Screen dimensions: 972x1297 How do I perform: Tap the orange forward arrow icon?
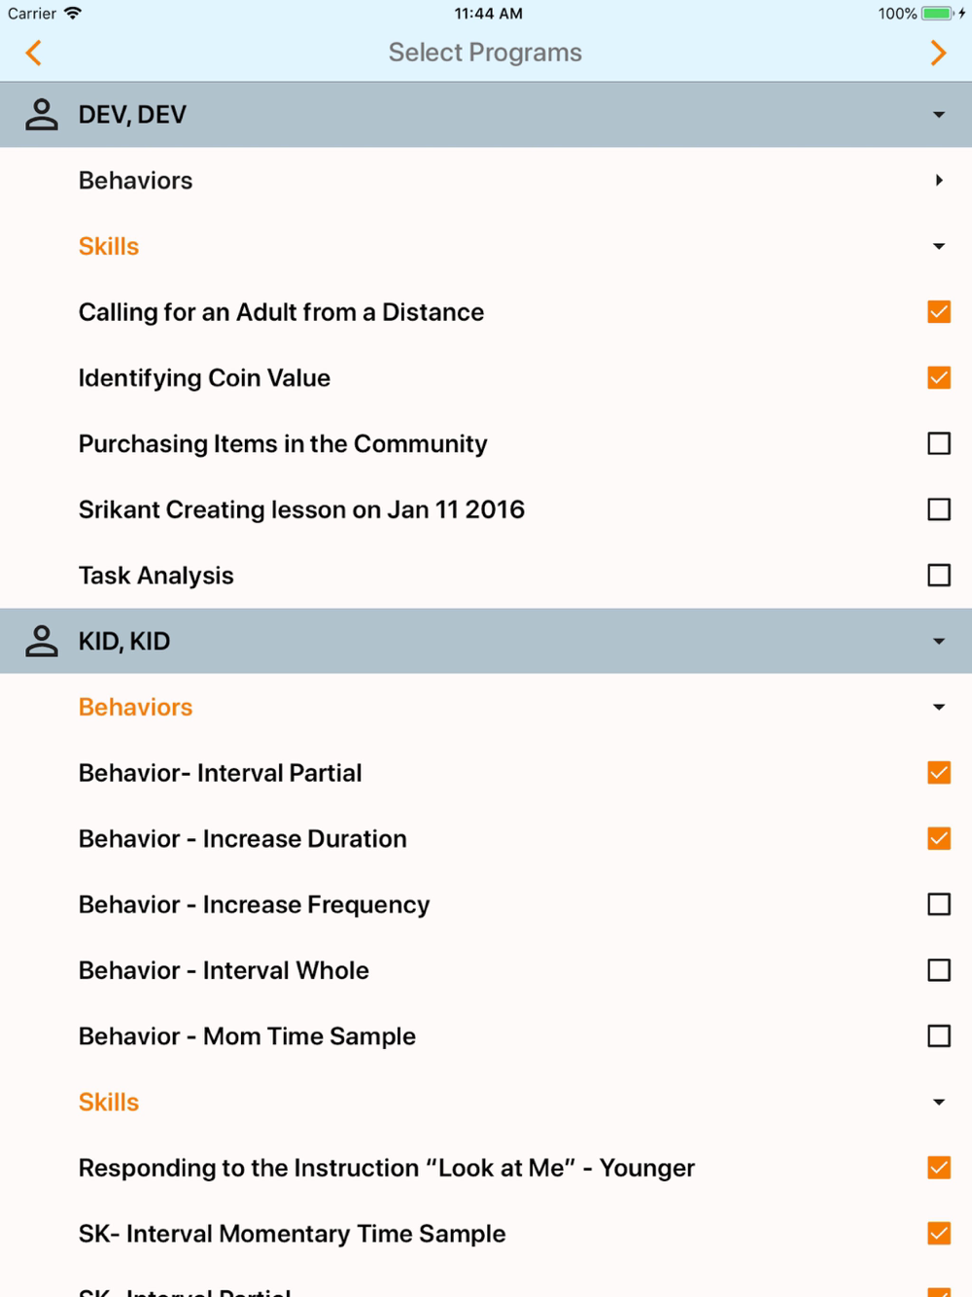tap(937, 53)
